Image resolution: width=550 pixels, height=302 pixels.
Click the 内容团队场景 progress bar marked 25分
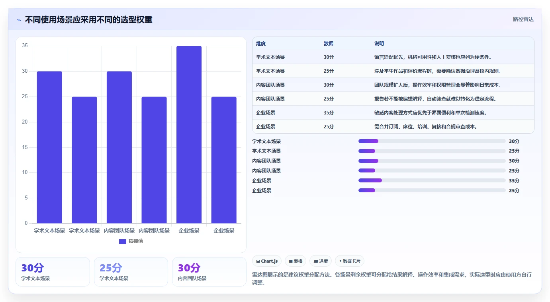click(432, 171)
